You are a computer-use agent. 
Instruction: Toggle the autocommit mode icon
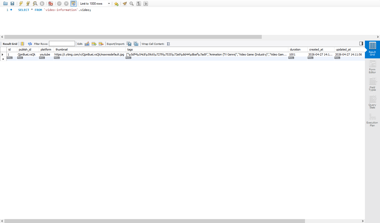(x=74, y=4)
